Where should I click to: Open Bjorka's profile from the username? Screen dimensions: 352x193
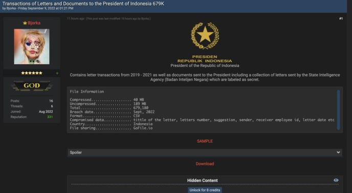[x=34, y=23]
